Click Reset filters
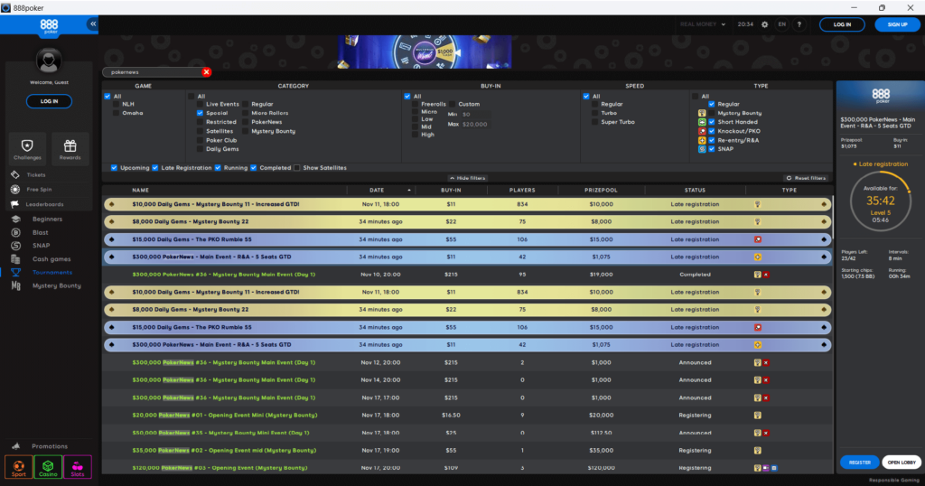925x486 pixels. point(806,178)
